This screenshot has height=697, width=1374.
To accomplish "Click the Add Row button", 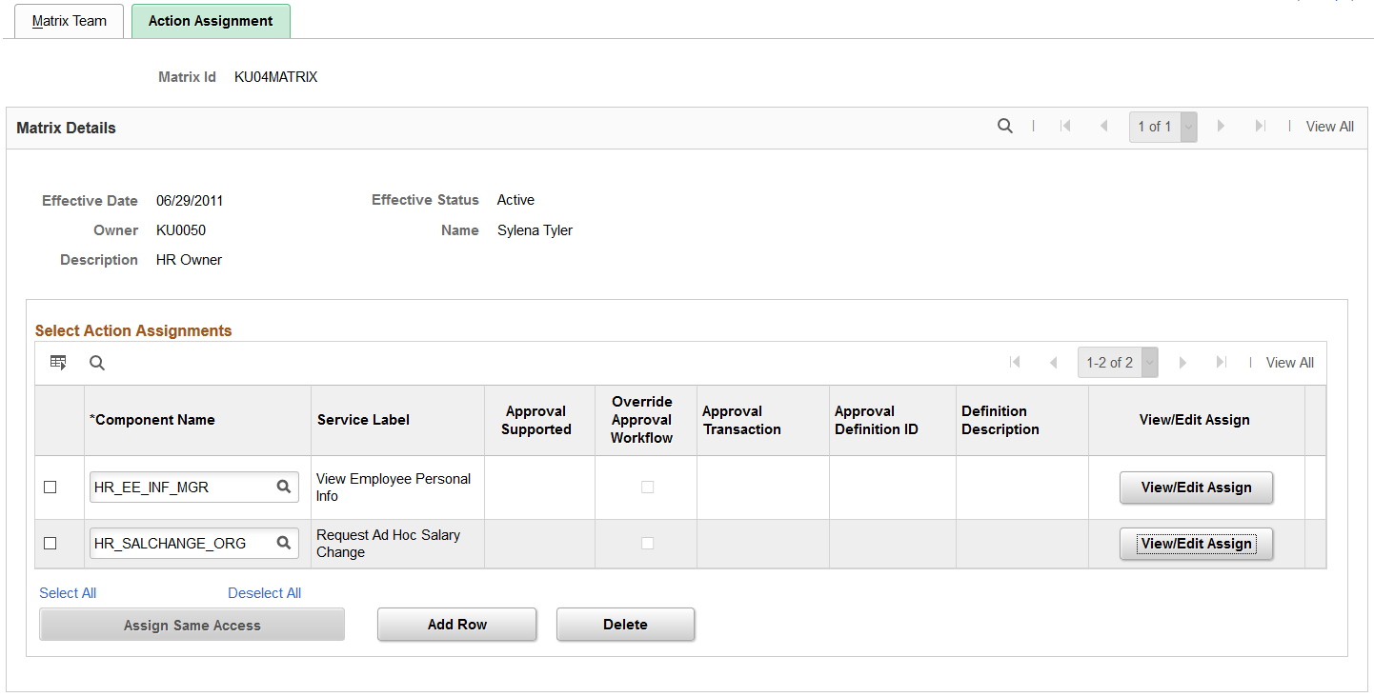I will [x=457, y=625].
